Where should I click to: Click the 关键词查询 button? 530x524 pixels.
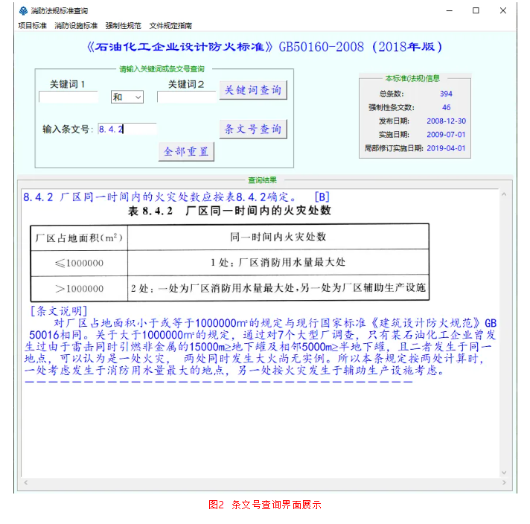[253, 90]
